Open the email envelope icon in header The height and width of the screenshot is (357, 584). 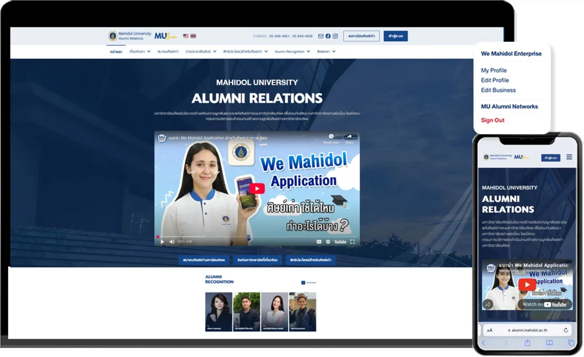point(321,36)
